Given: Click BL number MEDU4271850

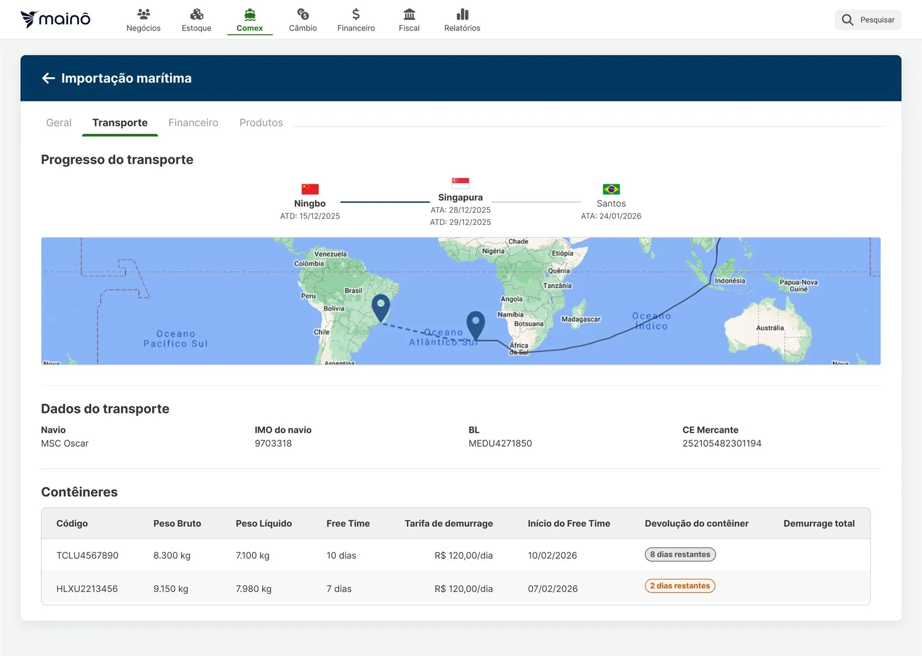Looking at the screenshot, I should (500, 443).
